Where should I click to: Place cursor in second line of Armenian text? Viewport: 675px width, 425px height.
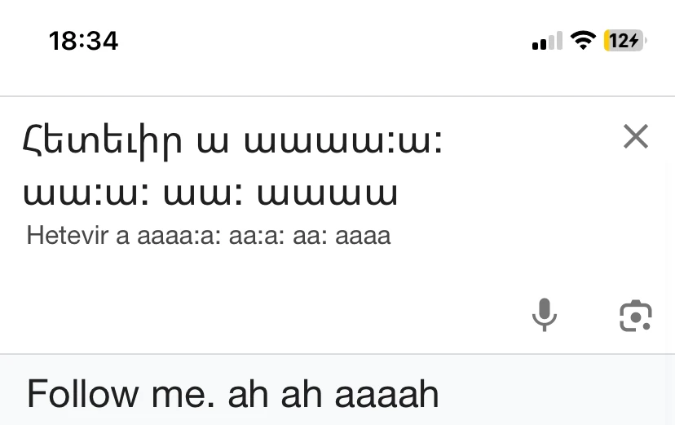[210, 193]
